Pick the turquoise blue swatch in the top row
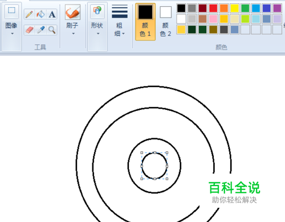The height and width of the screenshot is (222, 285). pyautogui.click(x=256, y=8)
